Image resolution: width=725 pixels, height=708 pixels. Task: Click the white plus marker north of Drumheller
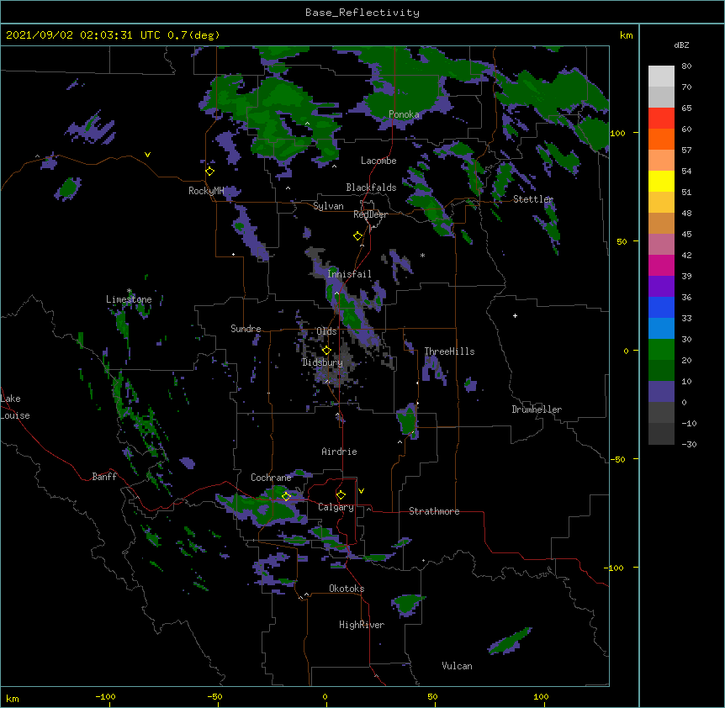[x=515, y=315]
